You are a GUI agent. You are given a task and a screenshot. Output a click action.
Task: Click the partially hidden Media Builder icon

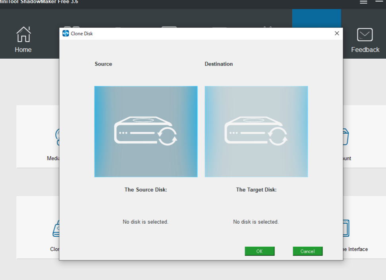[x=57, y=137]
